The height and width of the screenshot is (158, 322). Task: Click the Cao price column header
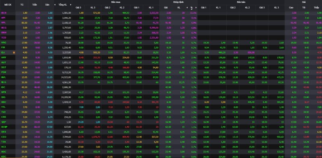[x=291, y=8]
